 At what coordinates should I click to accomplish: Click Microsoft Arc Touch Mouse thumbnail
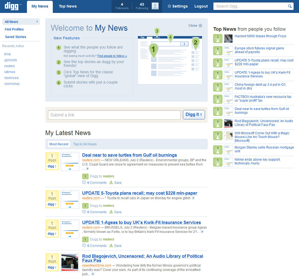(228, 136)
